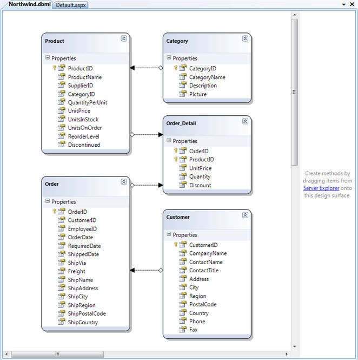This screenshot has width=358, height=360.
Task: Click the vertical scrollbar down arrow
Action: pos(295,346)
